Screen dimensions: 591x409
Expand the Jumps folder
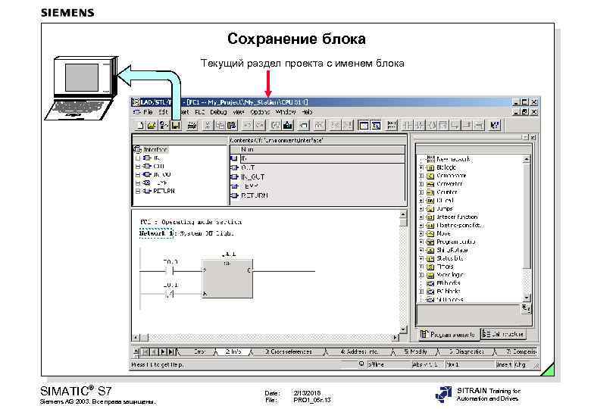[422, 208]
